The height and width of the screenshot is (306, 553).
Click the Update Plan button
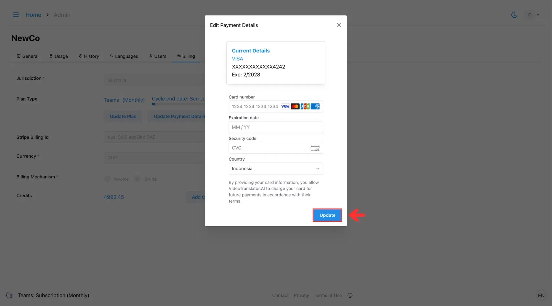(x=123, y=116)
